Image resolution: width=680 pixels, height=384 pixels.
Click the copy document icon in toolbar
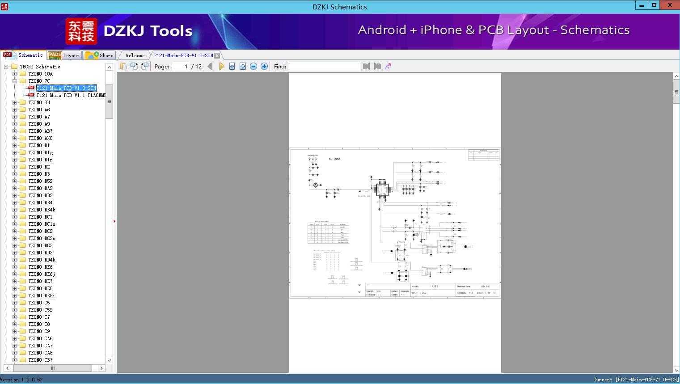point(123,66)
